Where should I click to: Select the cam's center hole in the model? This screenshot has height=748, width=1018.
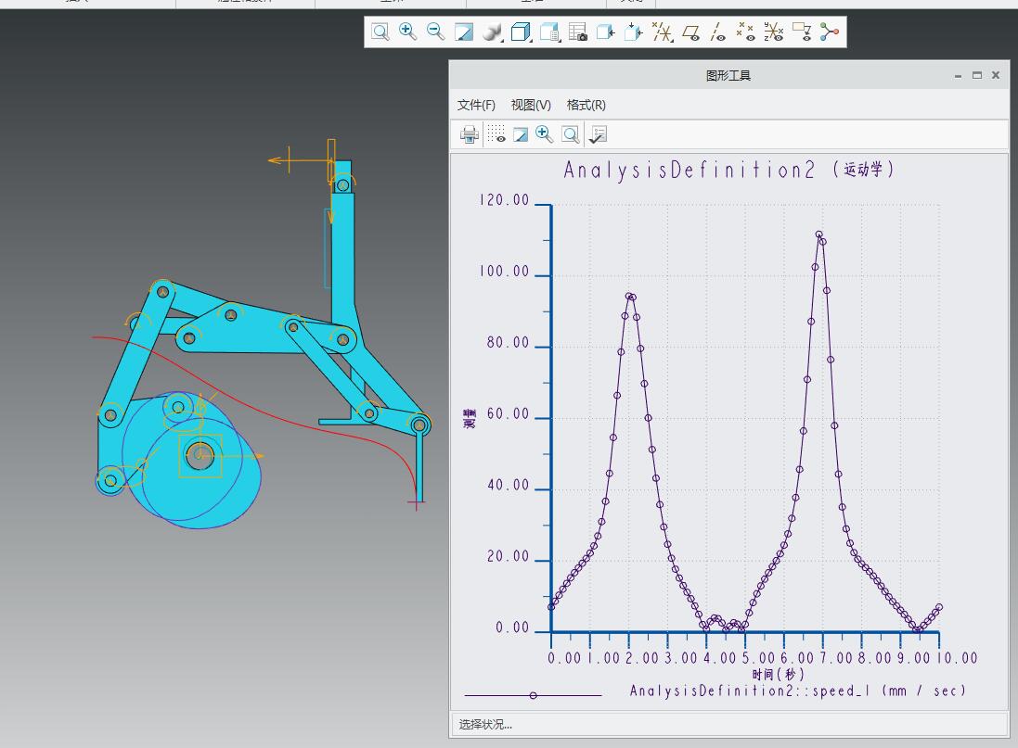200,455
